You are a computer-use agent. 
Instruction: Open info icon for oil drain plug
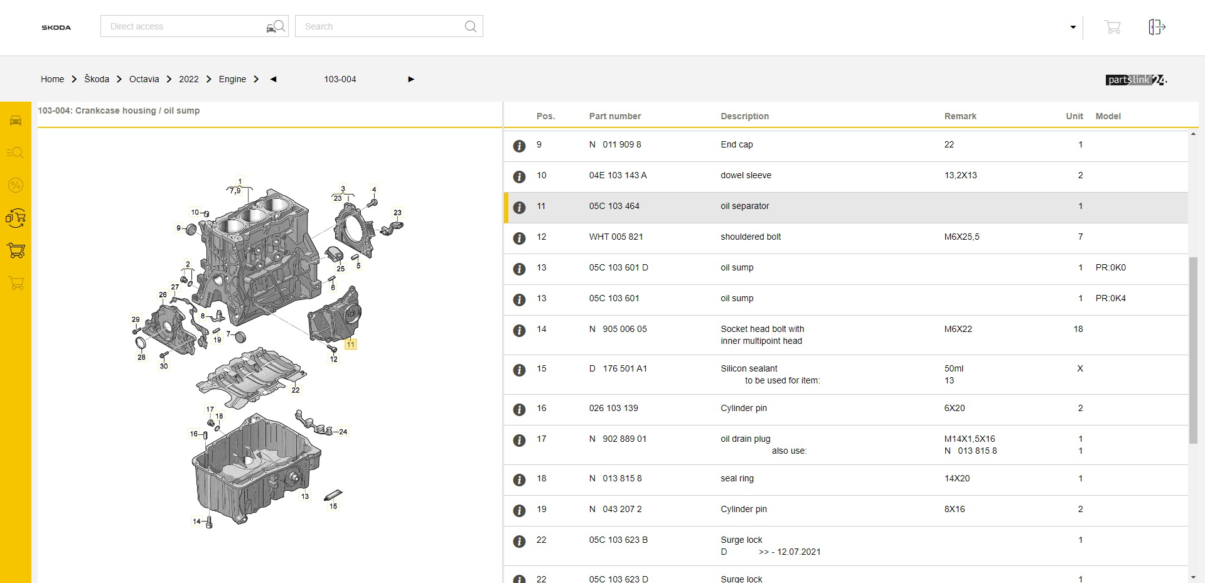coord(519,441)
